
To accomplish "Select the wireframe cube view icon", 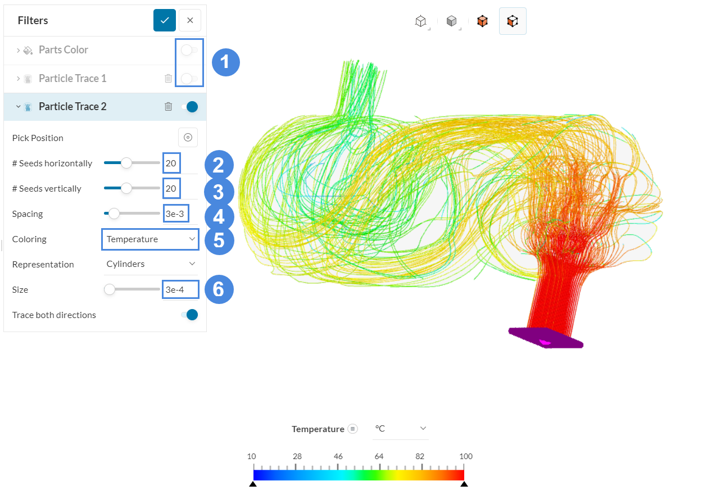I will pos(420,21).
